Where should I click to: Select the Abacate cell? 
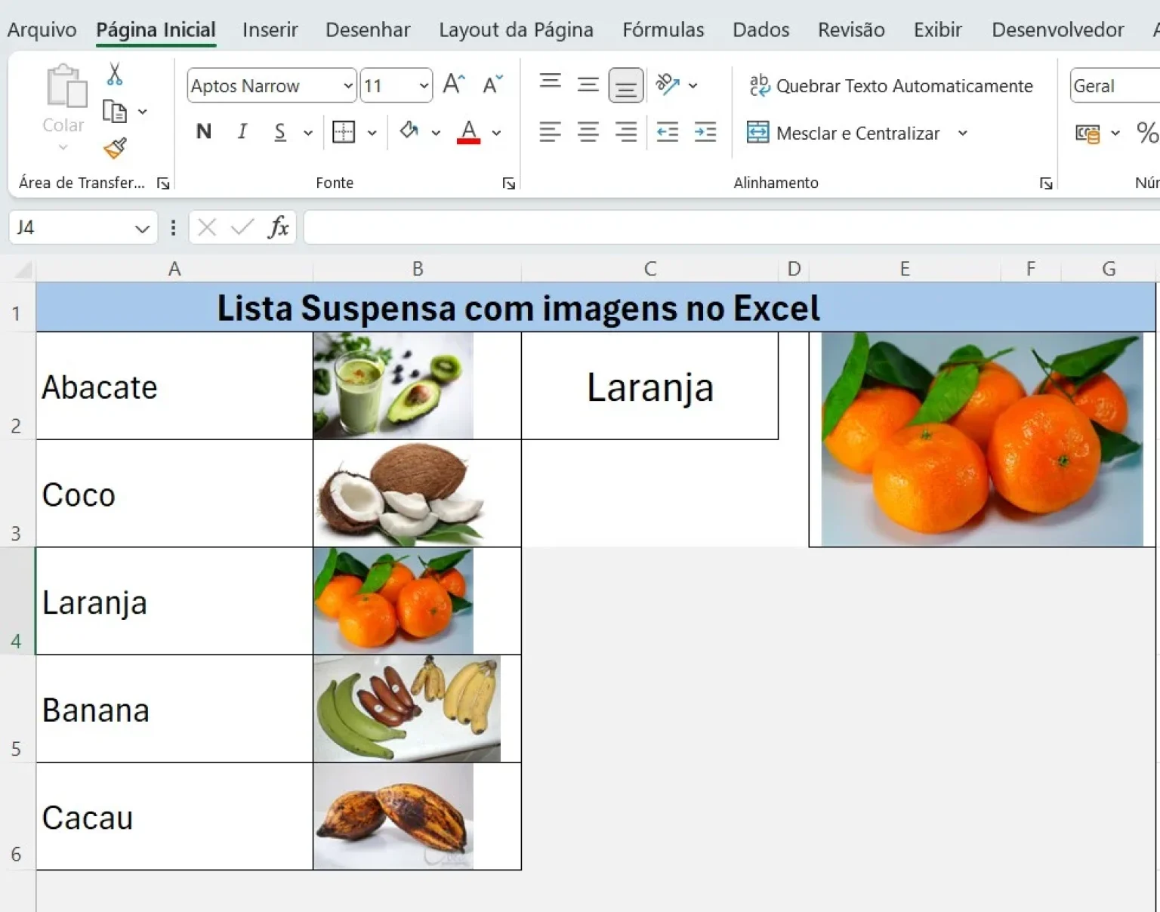click(174, 386)
